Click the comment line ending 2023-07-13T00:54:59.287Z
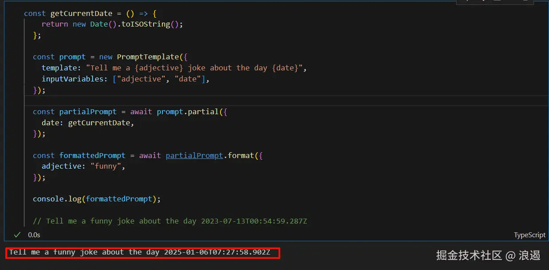The image size is (549, 270). [x=170, y=221]
